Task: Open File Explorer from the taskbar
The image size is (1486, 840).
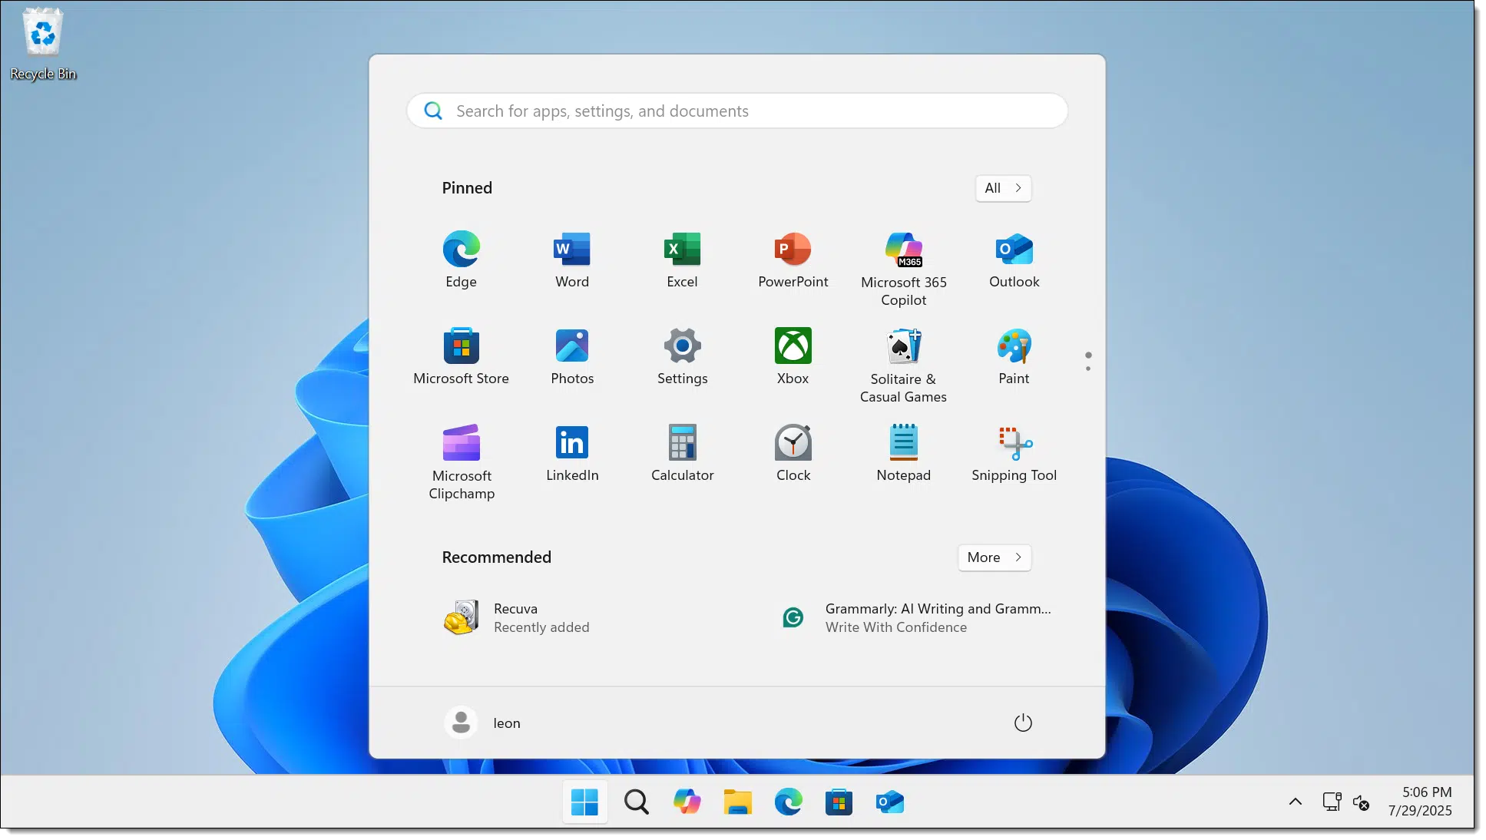Action: tap(737, 802)
